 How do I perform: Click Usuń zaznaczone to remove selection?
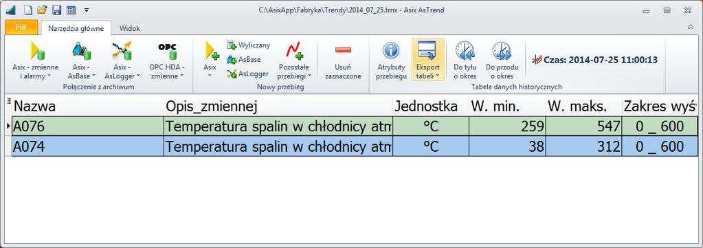tap(343, 60)
